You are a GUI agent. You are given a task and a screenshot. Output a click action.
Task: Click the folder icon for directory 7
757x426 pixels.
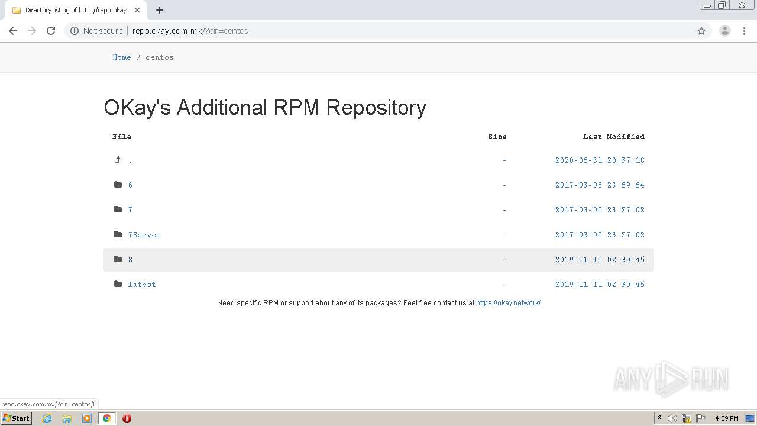click(118, 209)
